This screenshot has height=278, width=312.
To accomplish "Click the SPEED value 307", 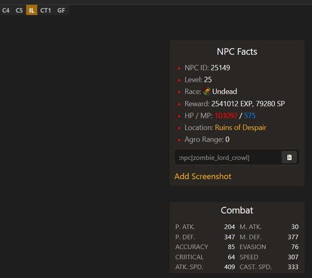I will point(293,258).
